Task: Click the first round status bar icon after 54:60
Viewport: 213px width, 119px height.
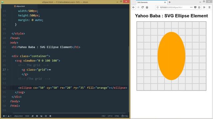Action: tap(33, 116)
